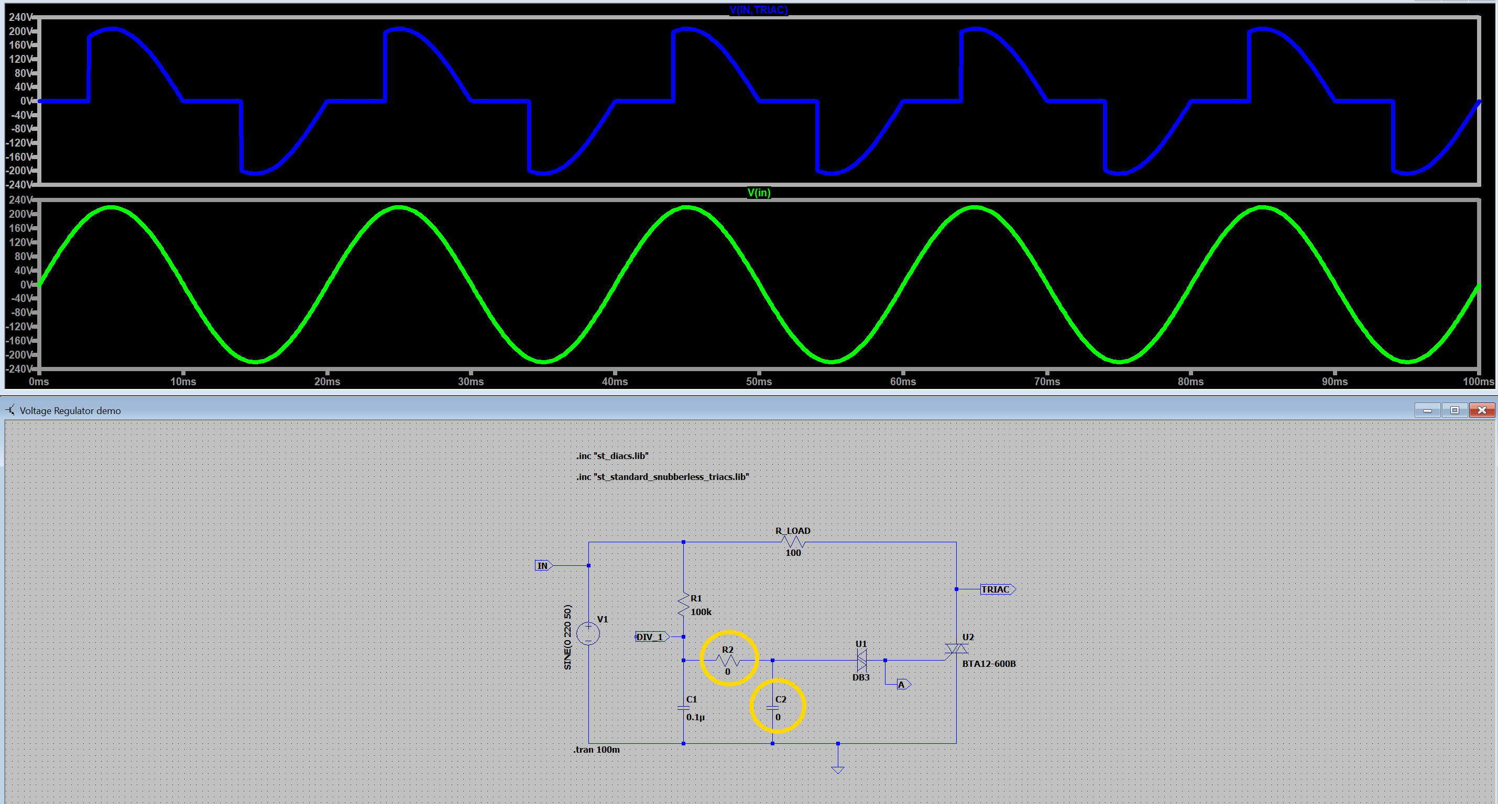Viewport: 1498px width, 804px height.
Task: Click the U2 reference designator
Action: point(968,636)
